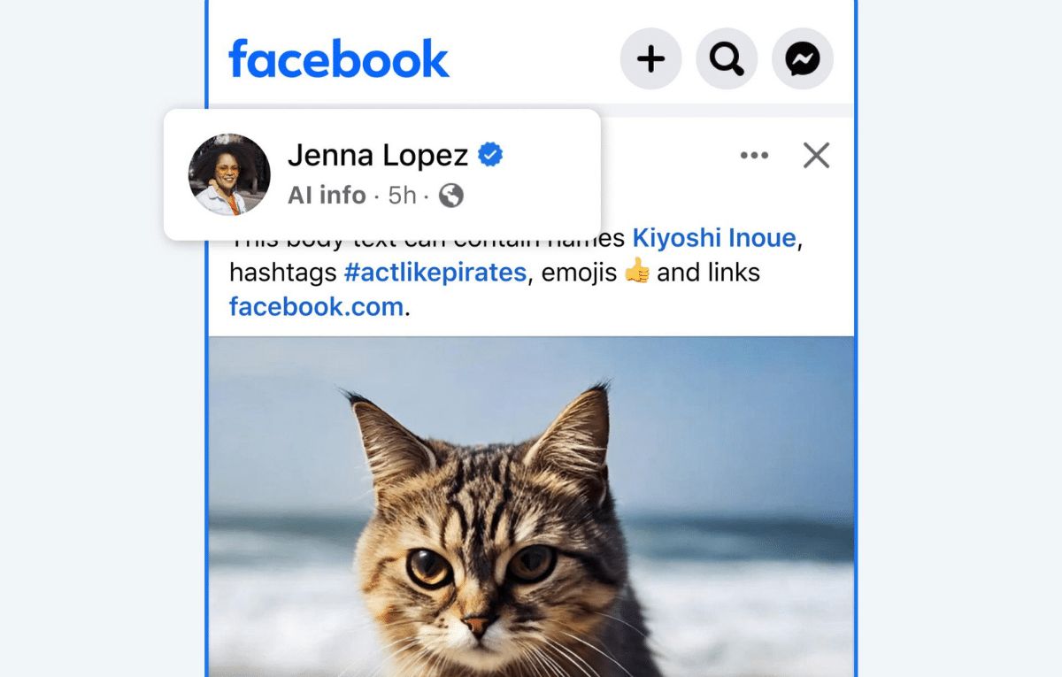
Task: Click the blue verified badge
Action: click(x=490, y=156)
